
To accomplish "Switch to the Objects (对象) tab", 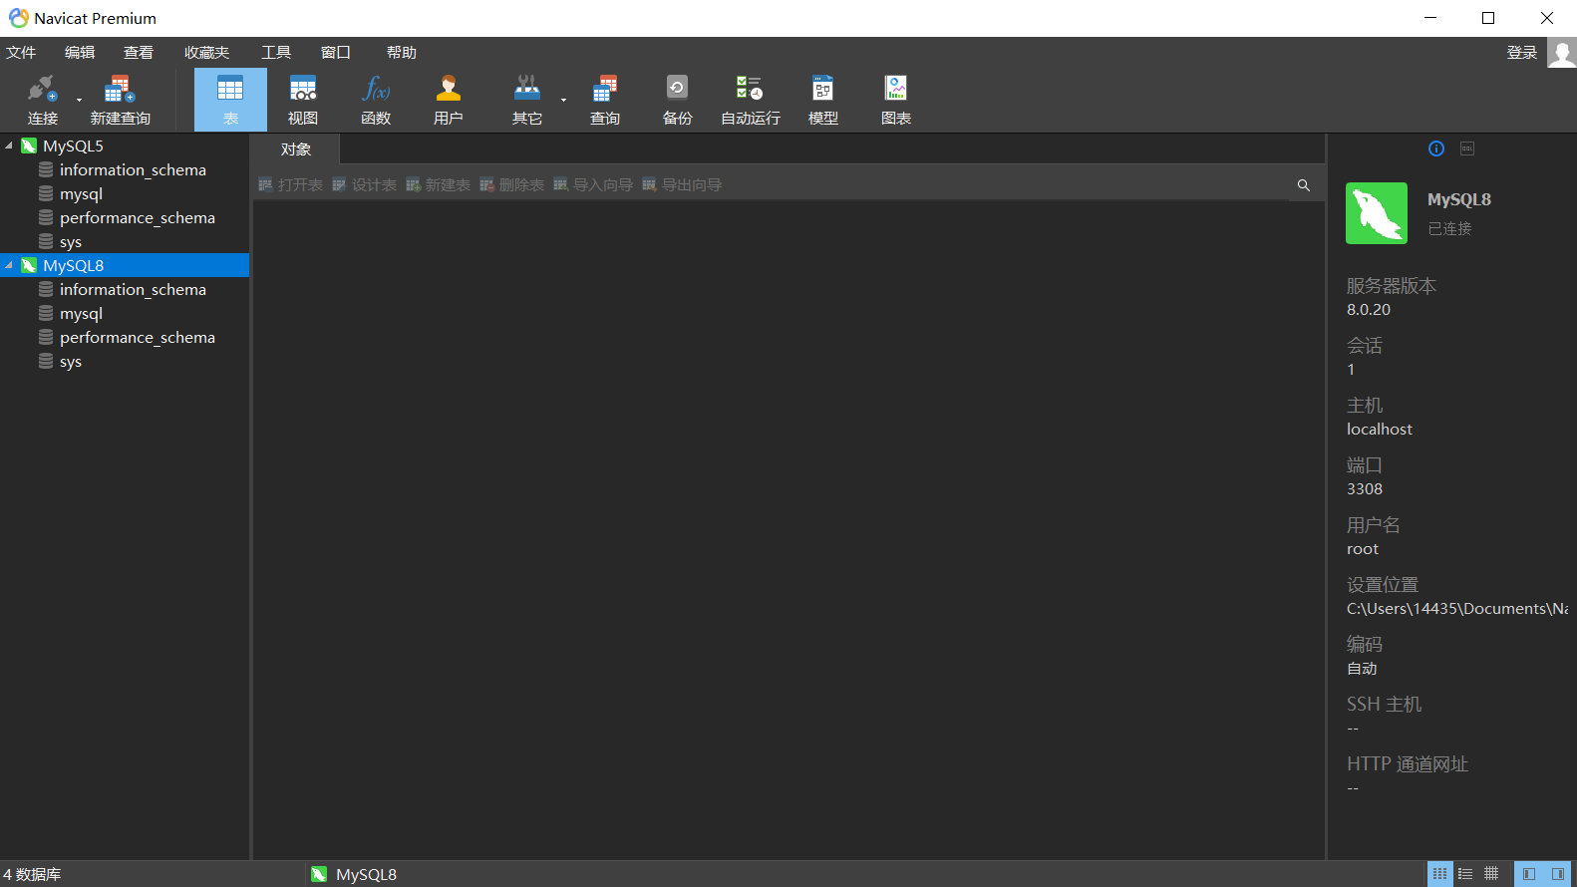I will click(296, 149).
